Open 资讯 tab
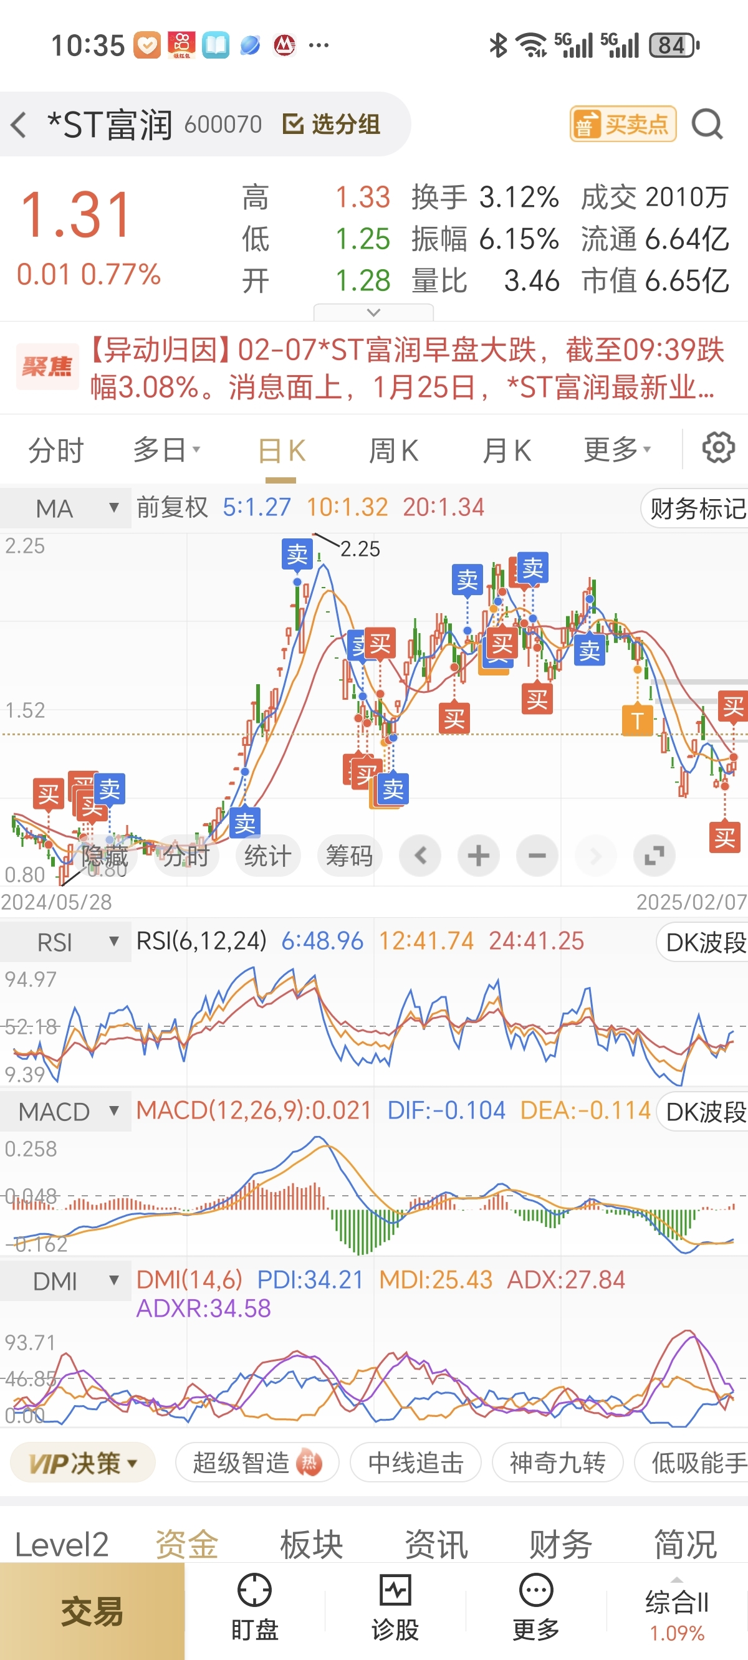This screenshot has width=748, height=1660. pos(436,1545)
